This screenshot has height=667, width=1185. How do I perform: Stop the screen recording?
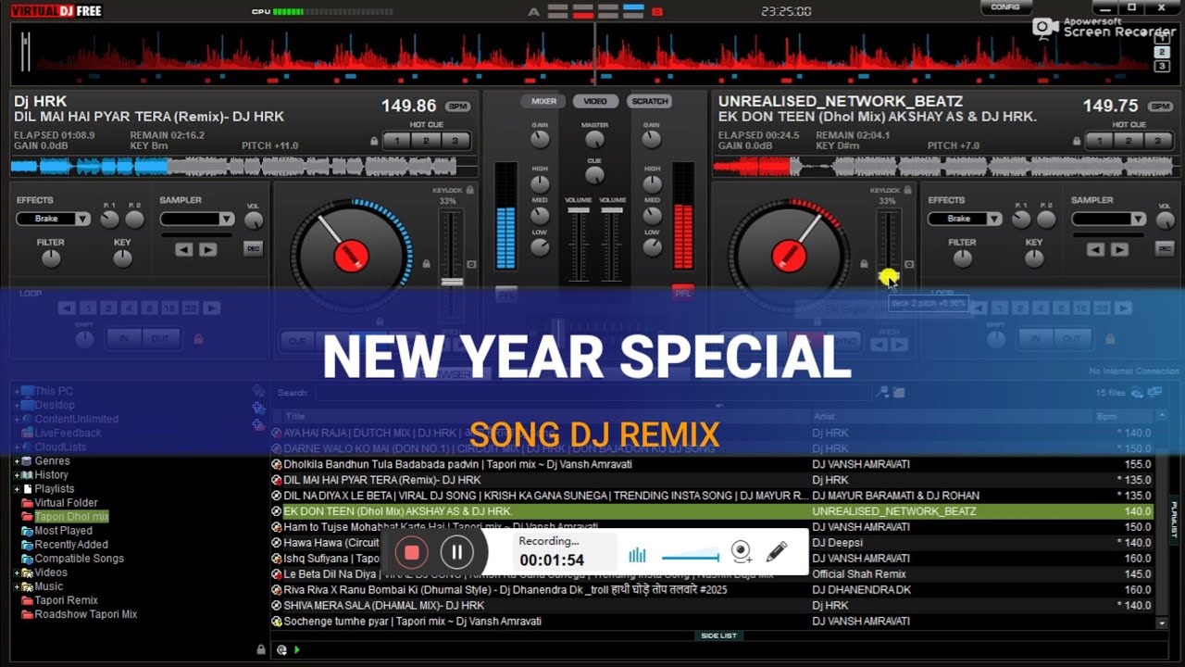412,553
